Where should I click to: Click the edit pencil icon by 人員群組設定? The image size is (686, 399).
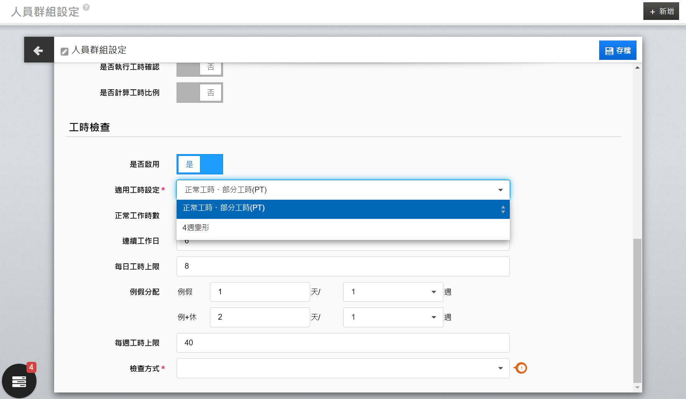(x=64, y=51)
